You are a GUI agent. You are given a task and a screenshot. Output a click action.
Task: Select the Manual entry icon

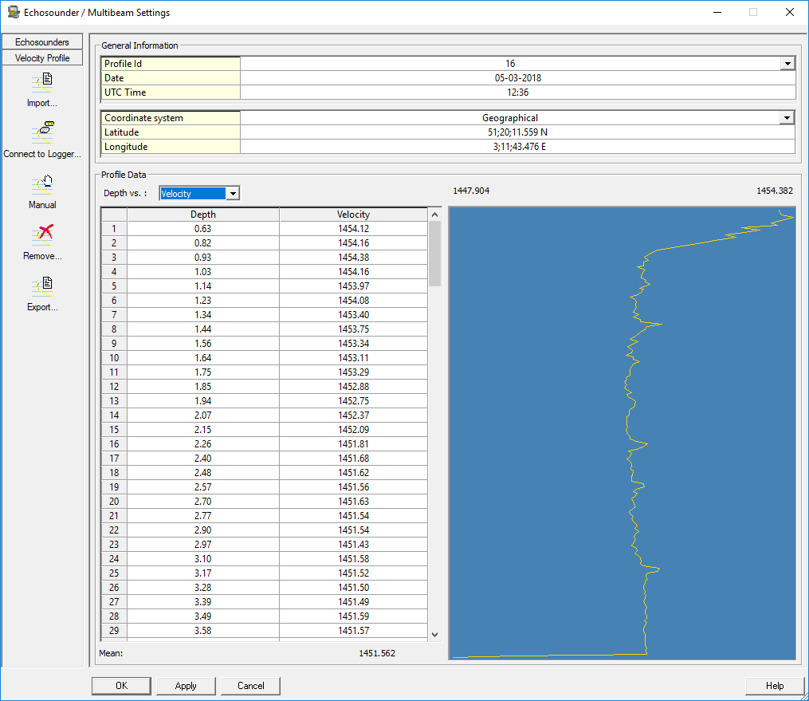pos(42,184)
